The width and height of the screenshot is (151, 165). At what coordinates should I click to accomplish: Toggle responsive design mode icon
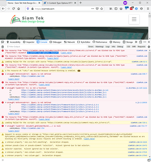click(140, 42)
